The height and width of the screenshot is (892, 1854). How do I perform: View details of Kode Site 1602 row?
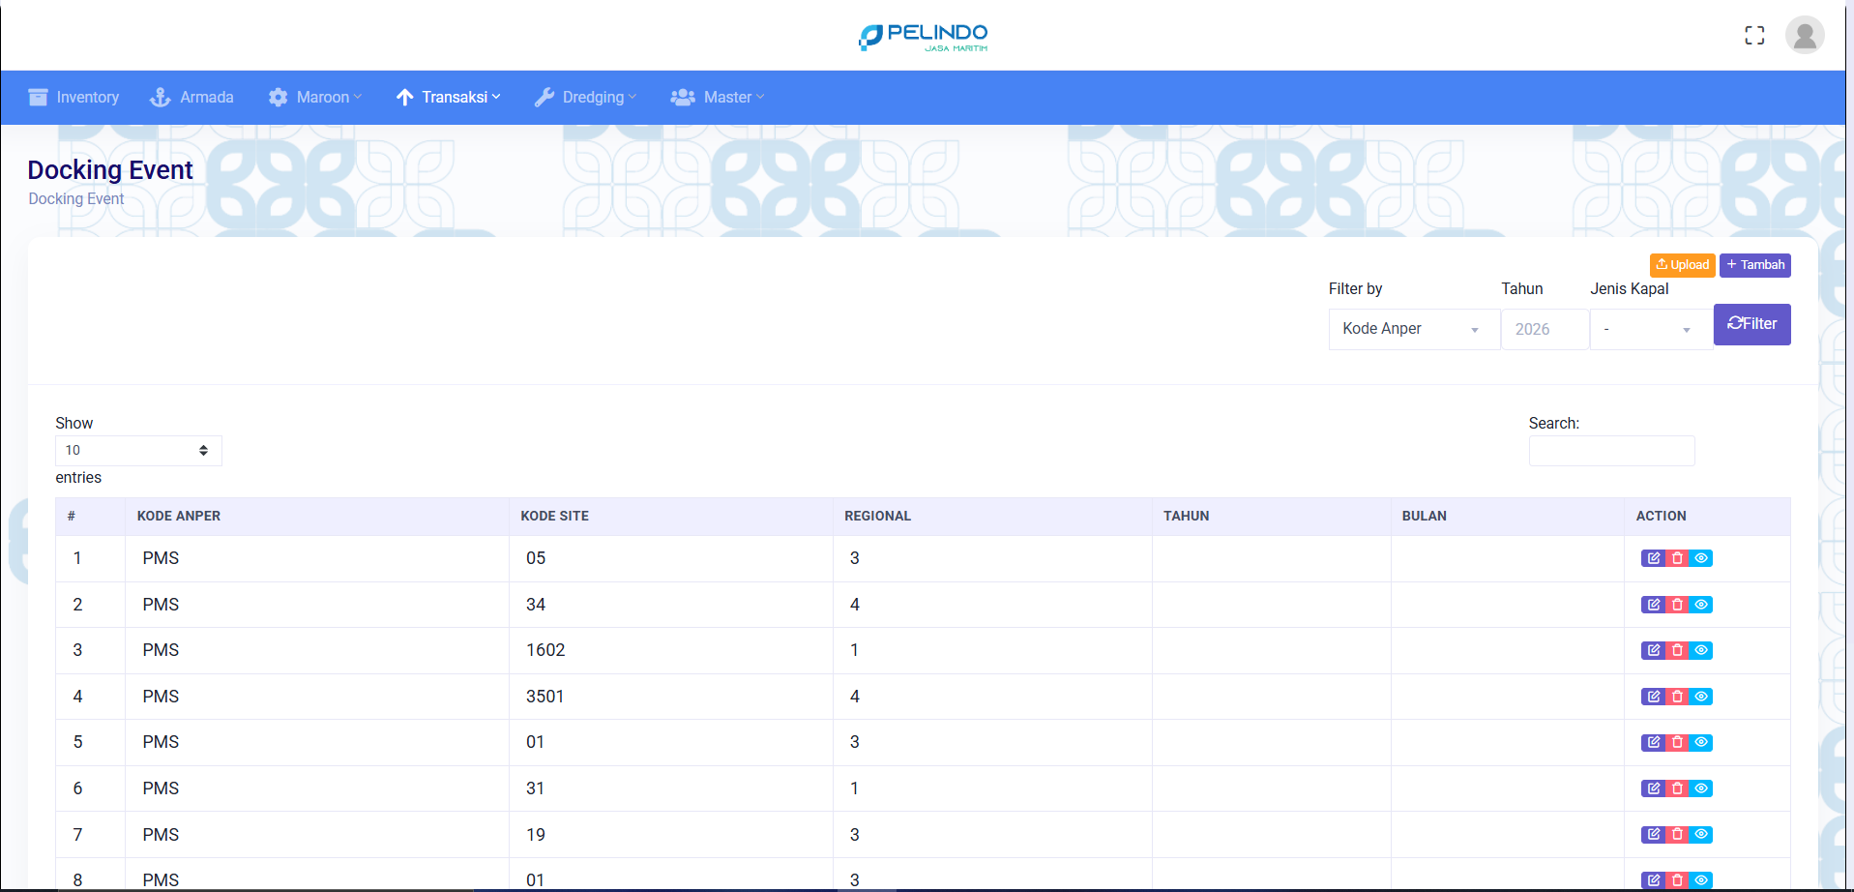pos(1701,650)
